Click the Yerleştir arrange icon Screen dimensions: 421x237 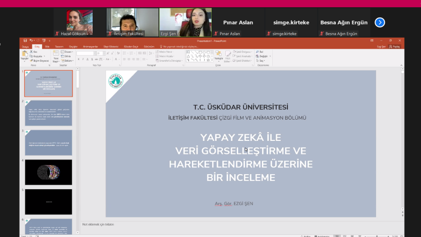(218, 55)
